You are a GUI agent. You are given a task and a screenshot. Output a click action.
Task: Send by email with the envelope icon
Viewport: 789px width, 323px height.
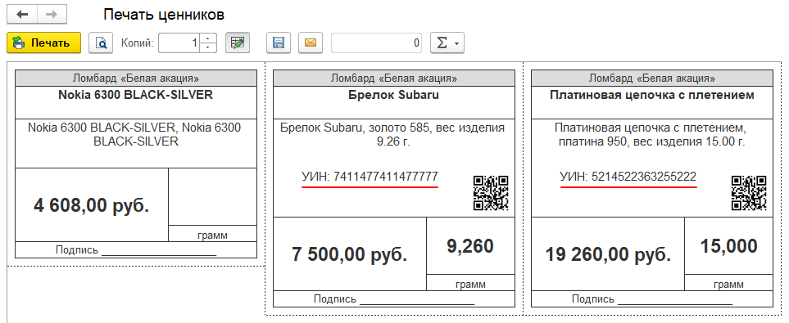[311, 43]
